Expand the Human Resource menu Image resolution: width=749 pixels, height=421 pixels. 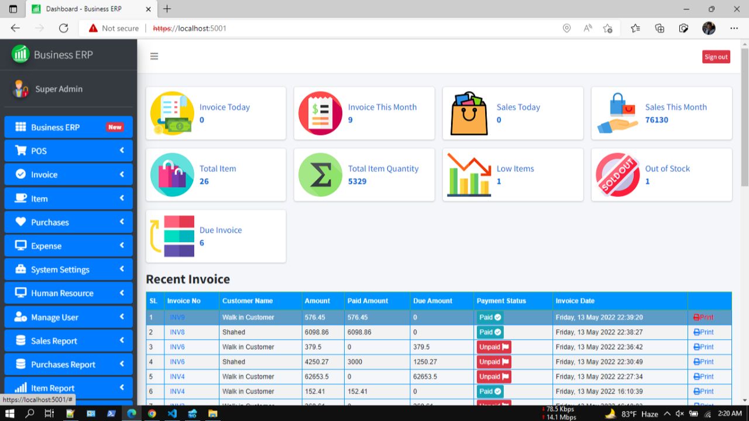pyautogui.click(x=68, y=293)
